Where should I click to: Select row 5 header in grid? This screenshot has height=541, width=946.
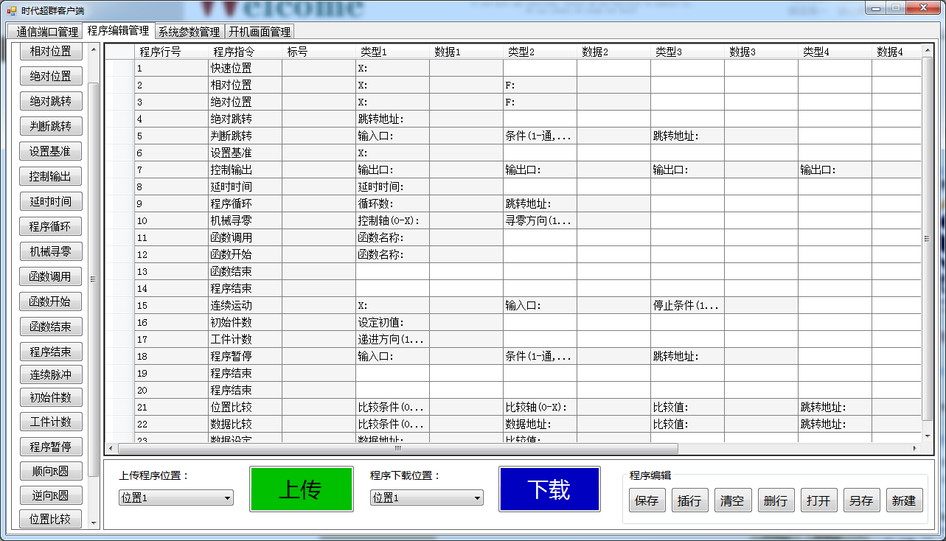[119, 136]
